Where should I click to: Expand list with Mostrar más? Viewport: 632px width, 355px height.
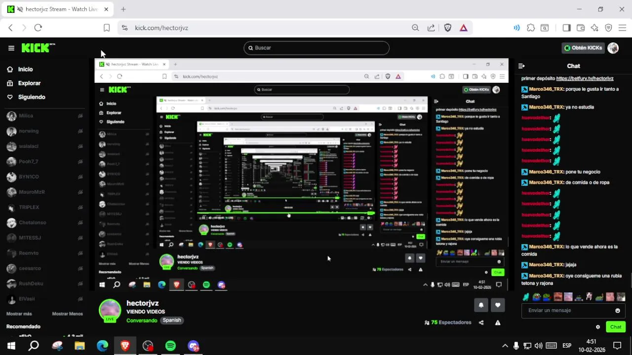point(19,314)
